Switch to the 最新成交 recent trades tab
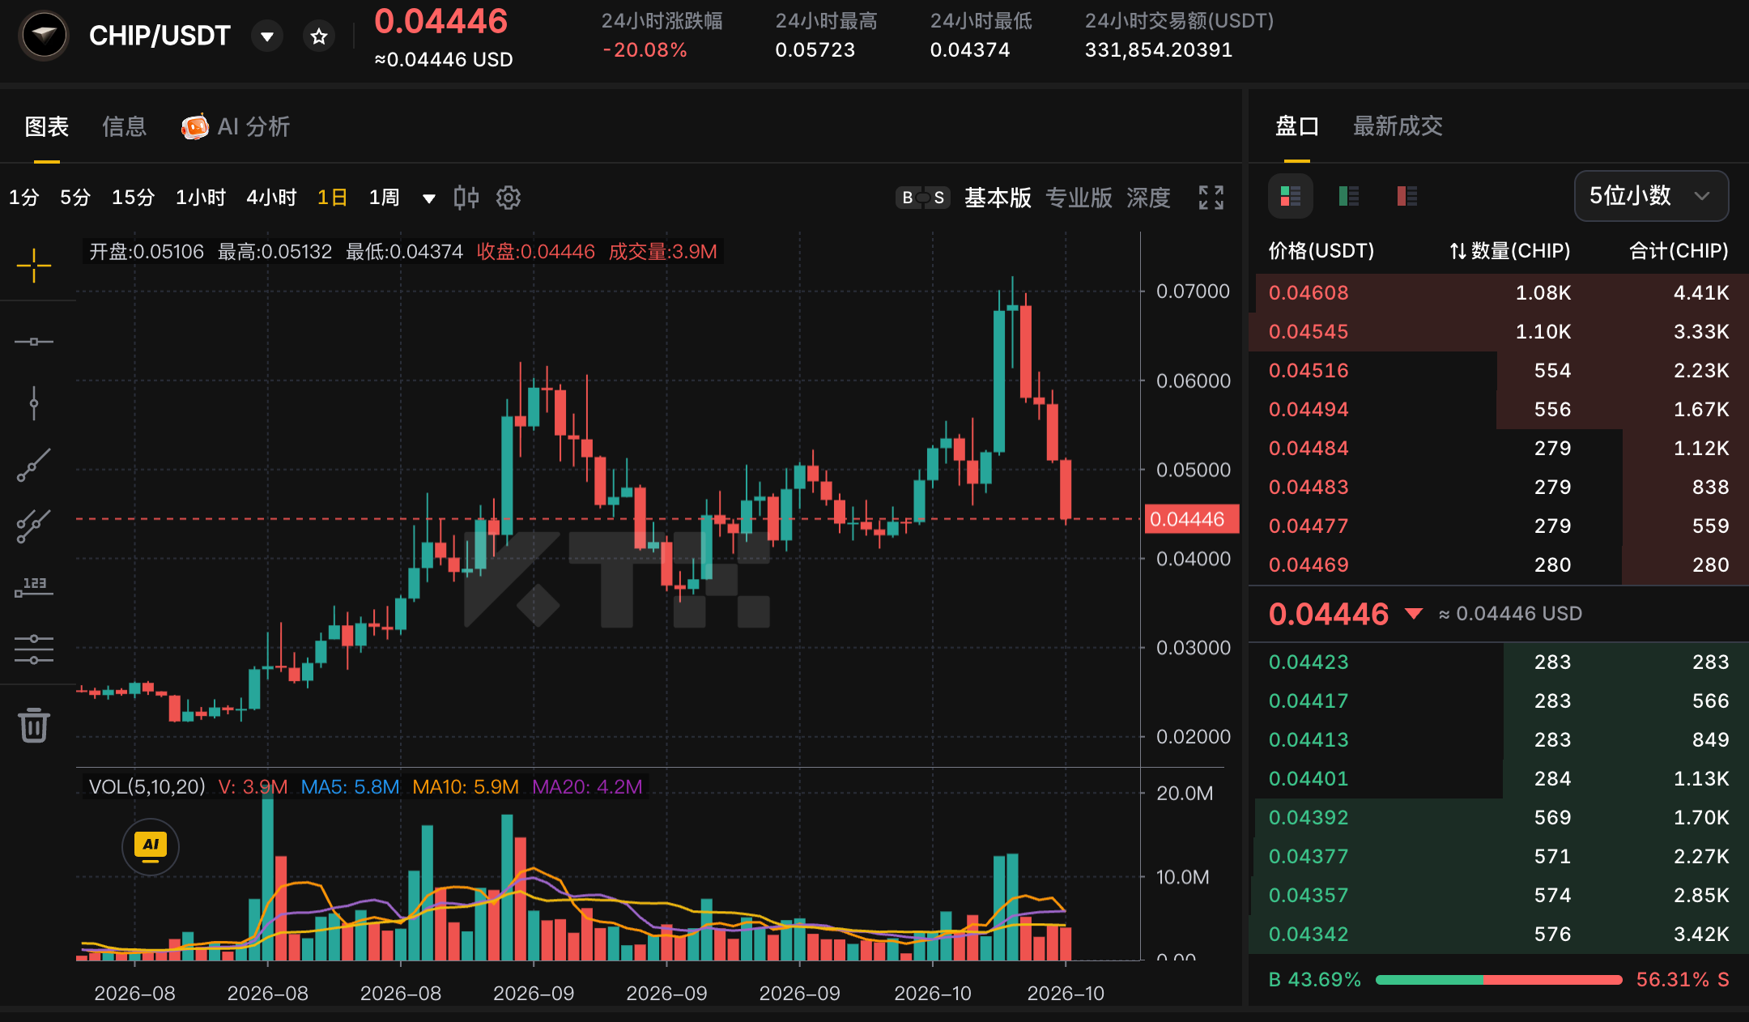1749x1022 pixels. click(x=1398, y=126)
